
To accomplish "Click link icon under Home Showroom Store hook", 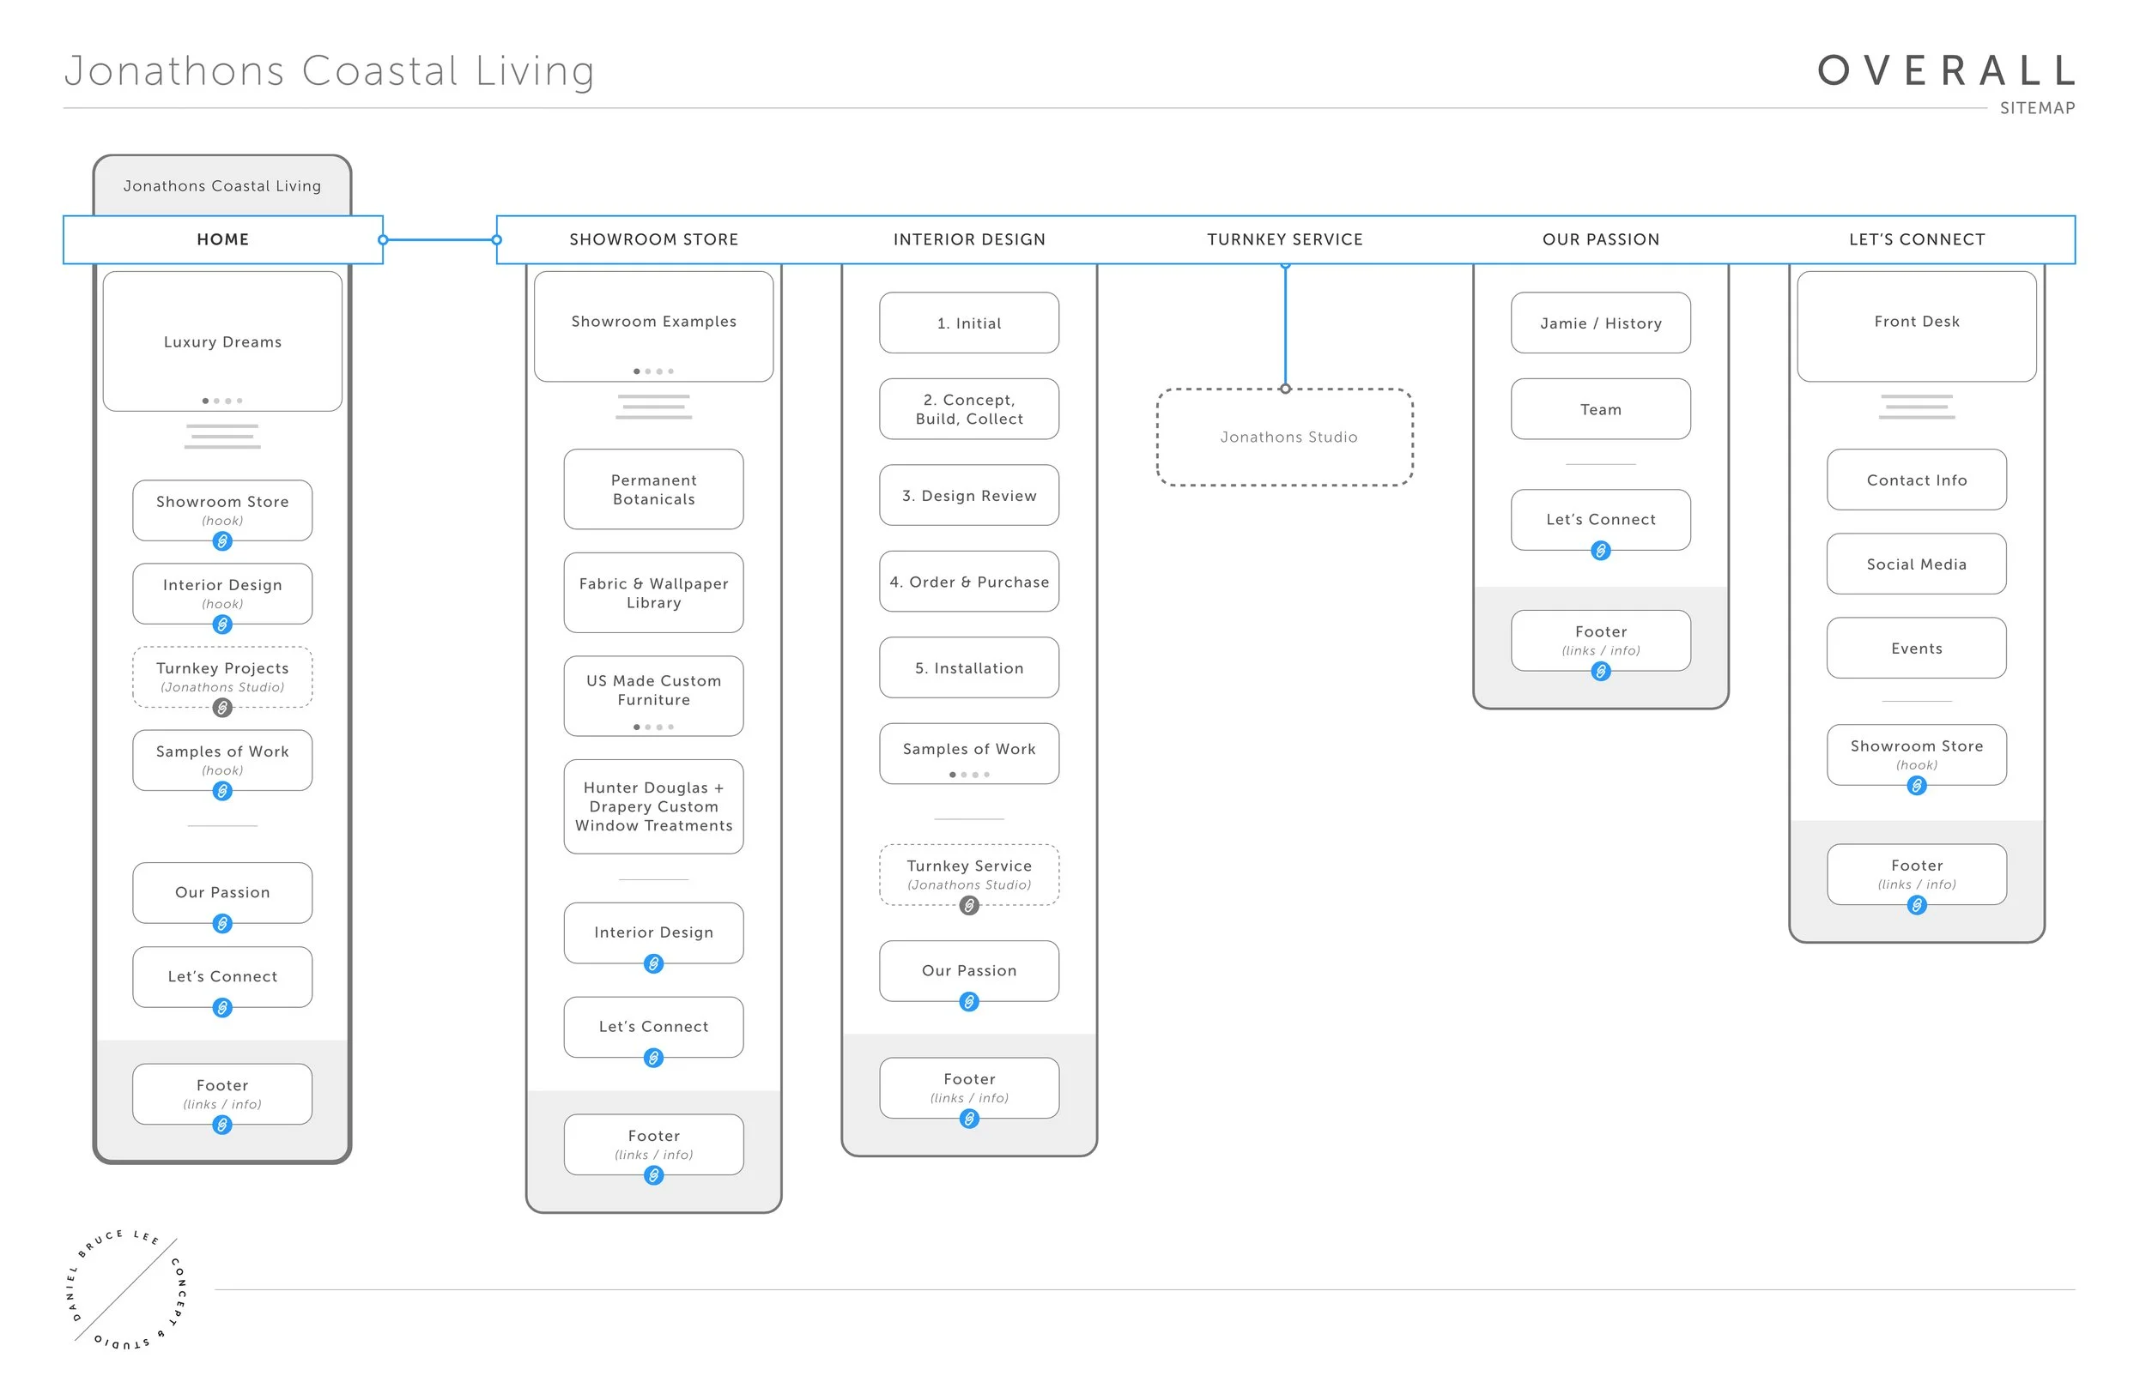I will tap(221, 541).
